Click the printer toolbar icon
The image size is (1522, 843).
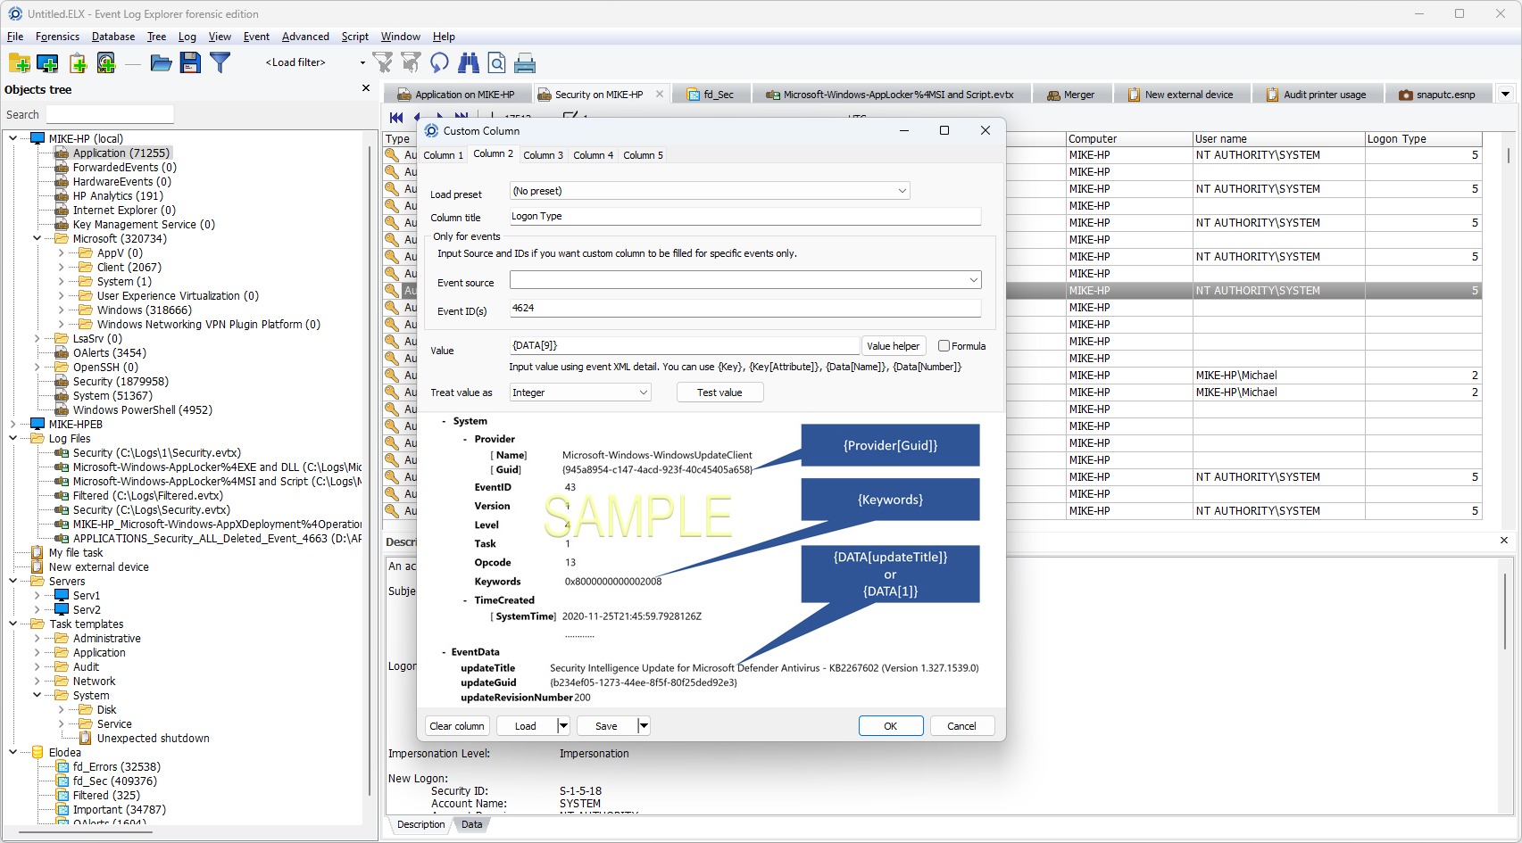pos(525,62)
